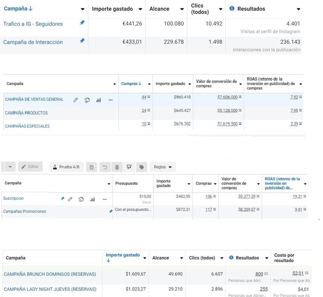Click value $7.606.000 conversion value
The width and height of the screenshot is (323, 297).
[x=228, y=97]
